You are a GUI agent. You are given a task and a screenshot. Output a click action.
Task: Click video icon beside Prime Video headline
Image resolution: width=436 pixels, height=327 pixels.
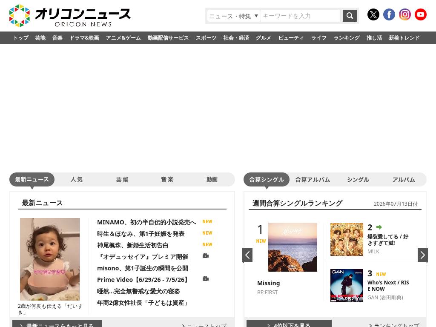(206, 278)
